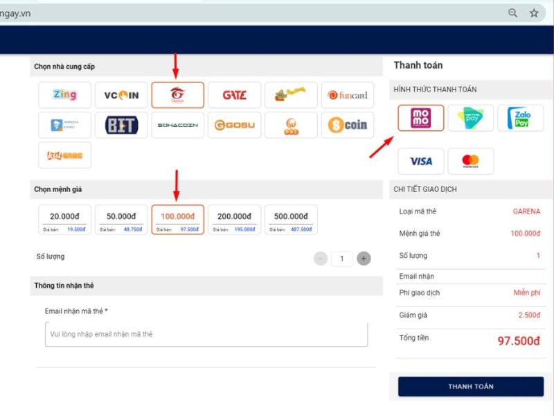Choose the VCoin provider logo

[121, 95]
